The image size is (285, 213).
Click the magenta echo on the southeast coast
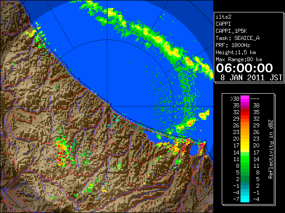pyautogui.click(x=202, y=145)
